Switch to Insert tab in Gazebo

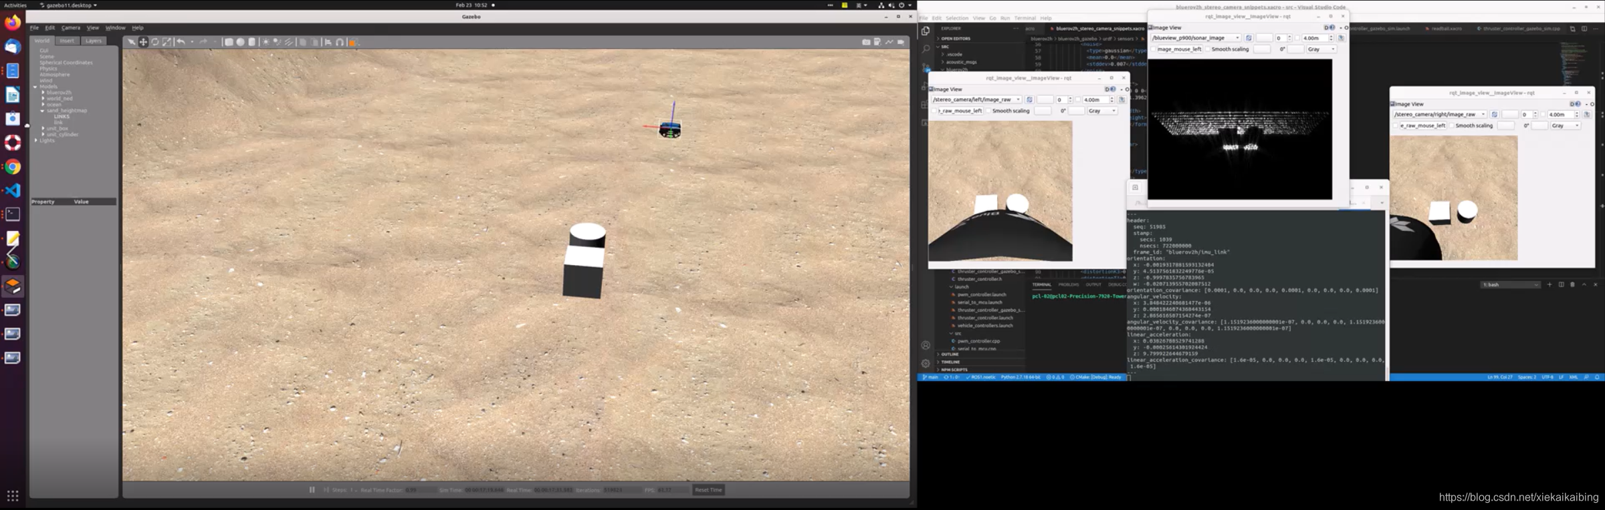coord(67,41)
